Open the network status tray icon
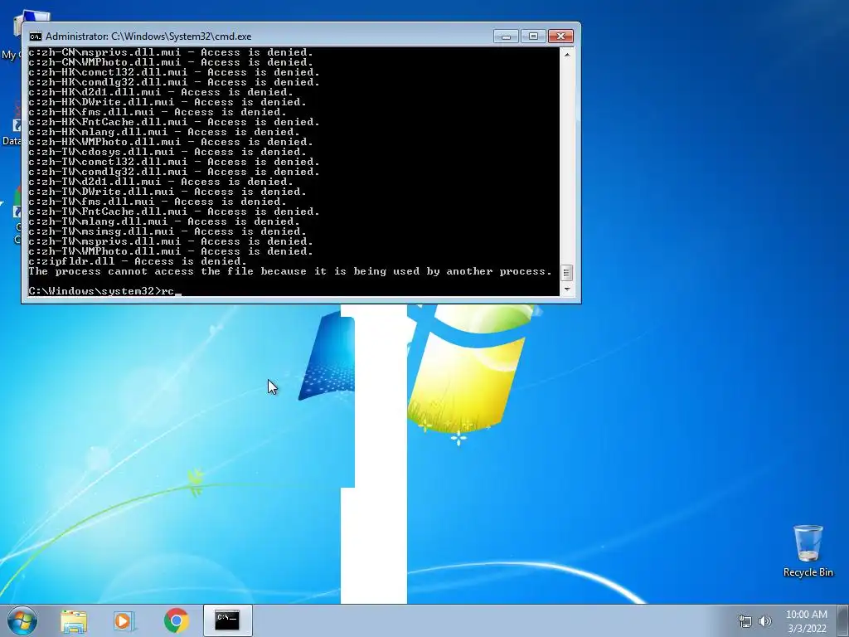This screenshot has height=637, width=849. [745, 621]
